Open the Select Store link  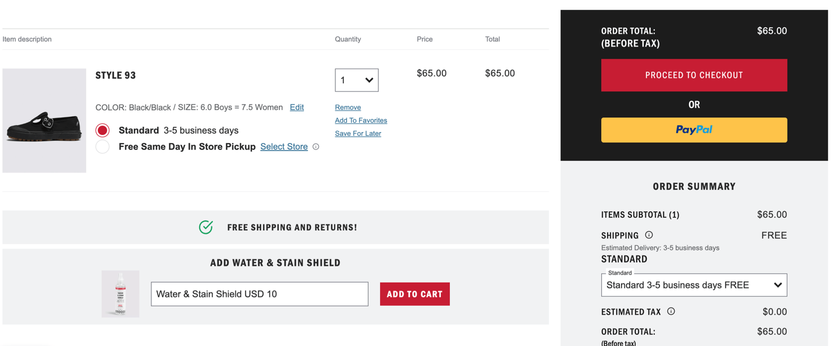coord(284,147)
